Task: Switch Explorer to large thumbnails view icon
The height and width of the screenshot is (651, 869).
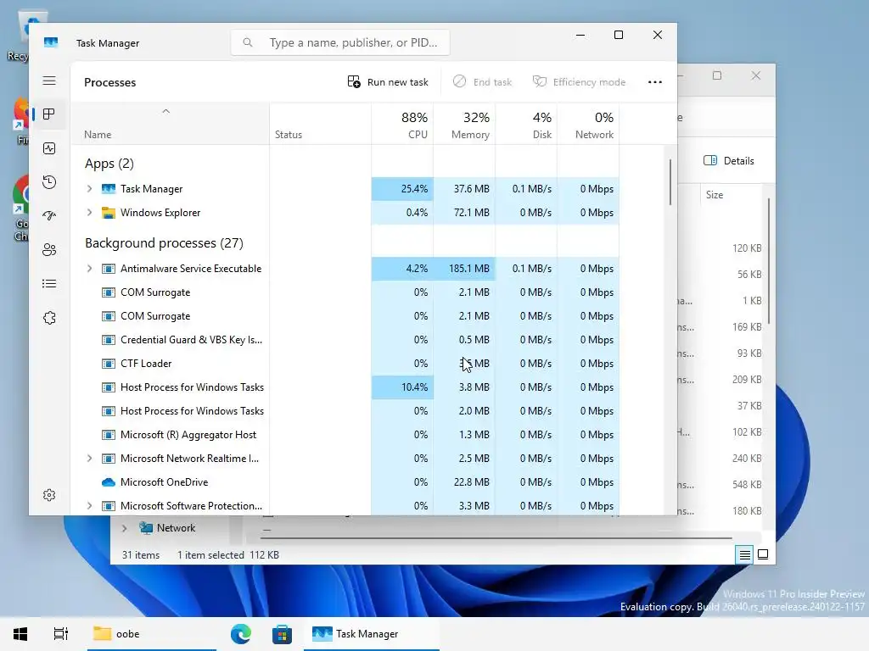Action: click(x=763, y=554)
